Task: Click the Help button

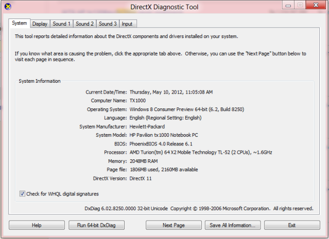Action: point(37,225)
